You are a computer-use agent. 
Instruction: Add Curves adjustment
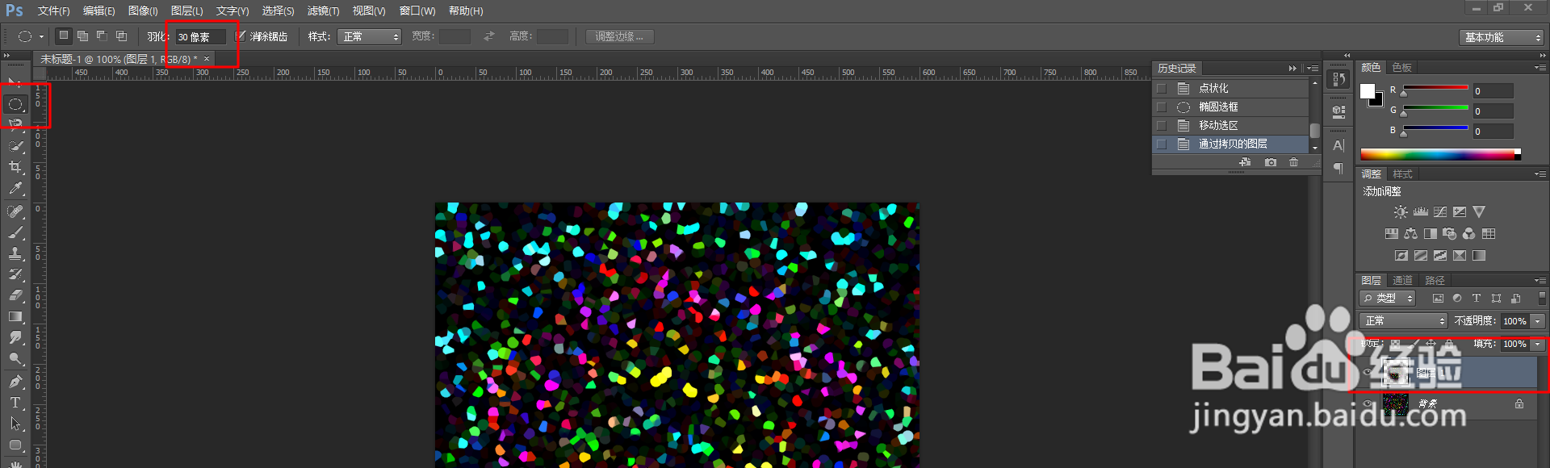point(1440,211)
